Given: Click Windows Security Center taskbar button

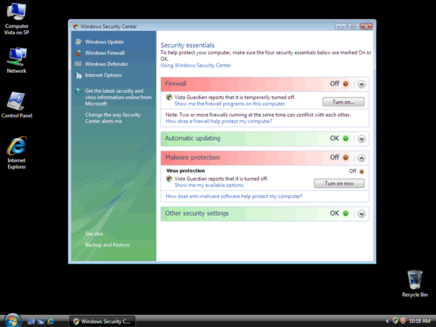Looking at the screenshot, I should click(x=103, y=321).
